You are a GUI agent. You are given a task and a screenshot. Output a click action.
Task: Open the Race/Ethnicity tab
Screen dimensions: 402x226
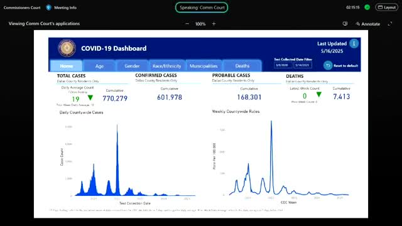pyautogui.click(x=166, y=66)
